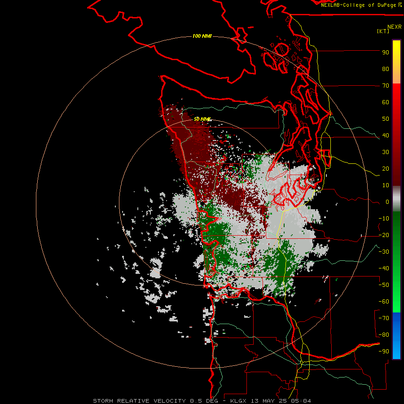This screenshot has width=404, height=404.
Task: Click the 0 value on the velocity scale
Action: pos(387,202)
